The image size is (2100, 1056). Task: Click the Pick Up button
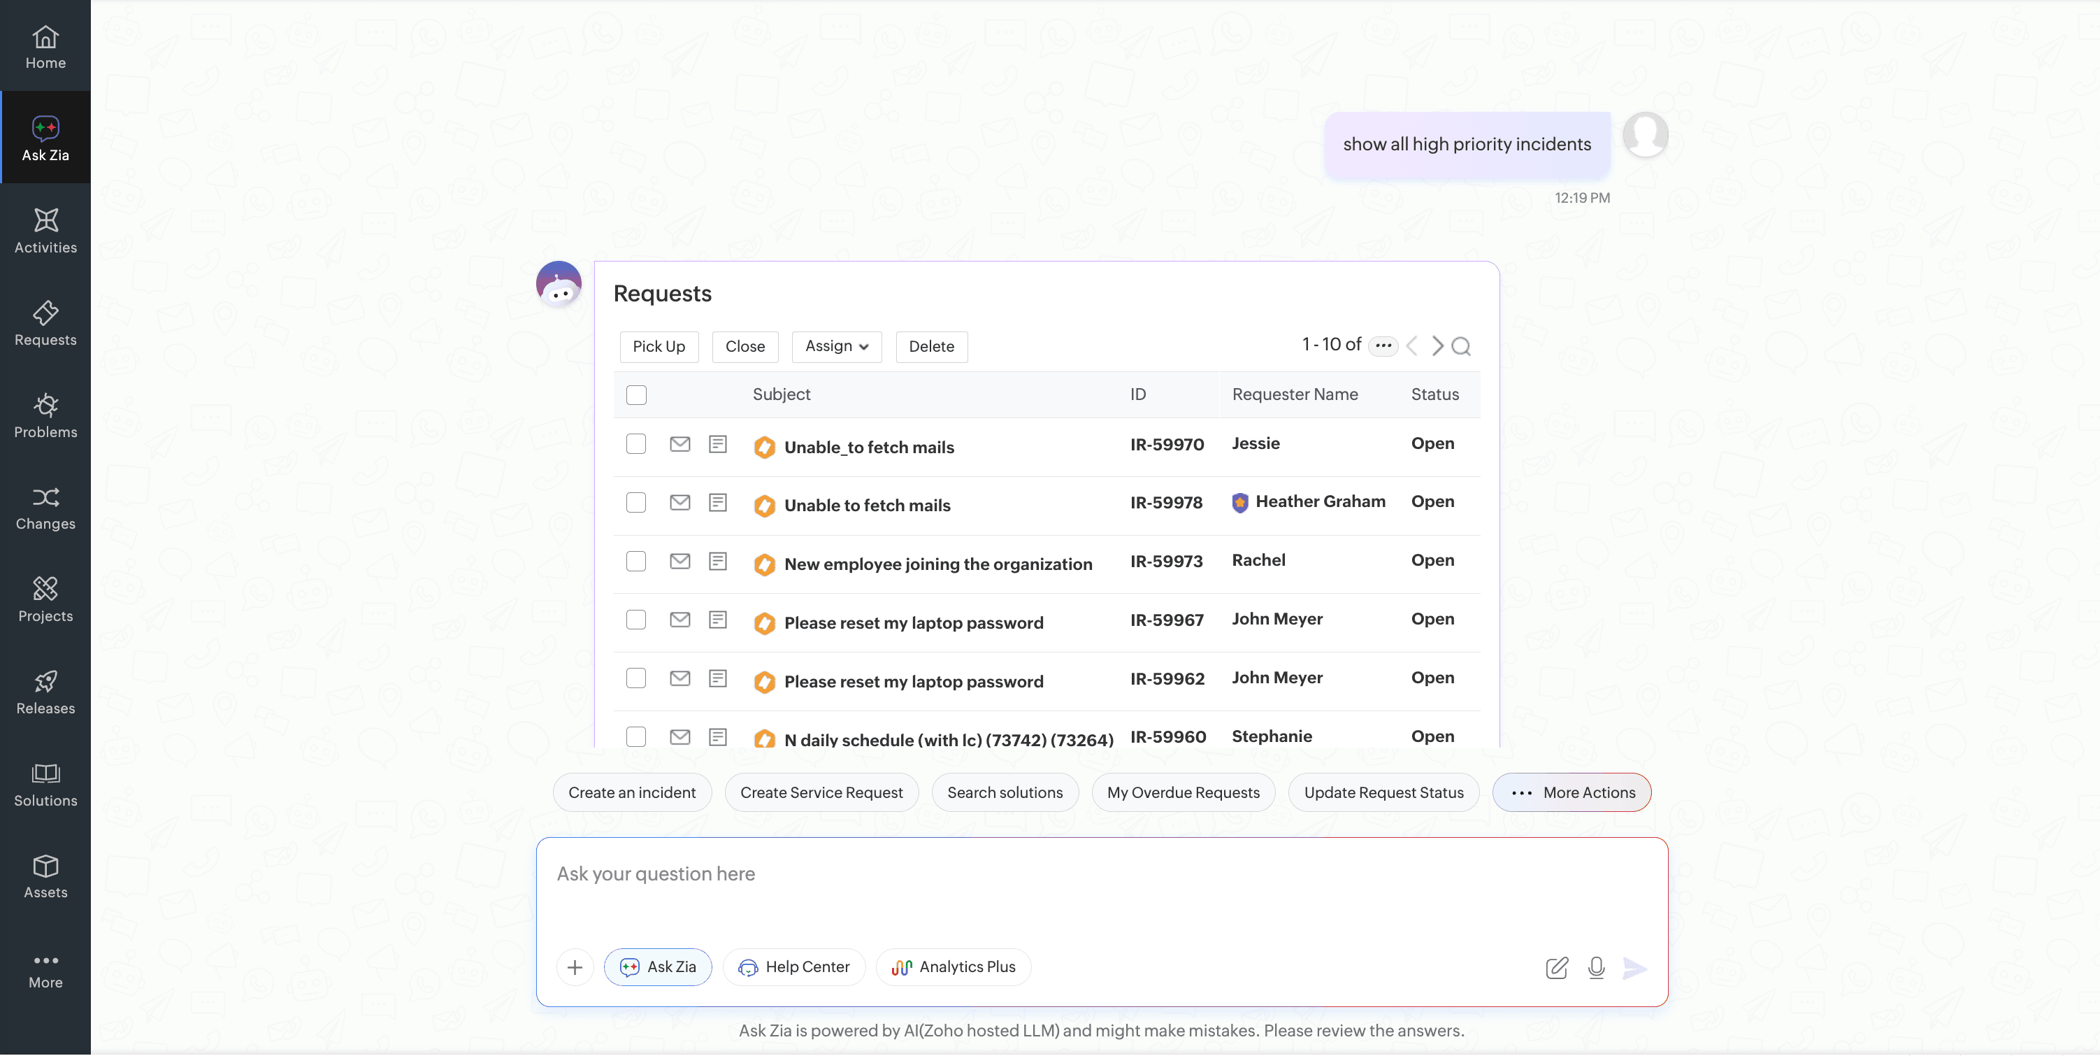coord(659,347)
